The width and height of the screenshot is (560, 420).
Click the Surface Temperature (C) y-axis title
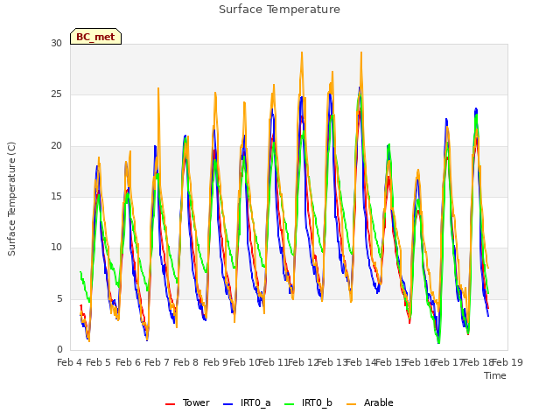tap(11, 199)
